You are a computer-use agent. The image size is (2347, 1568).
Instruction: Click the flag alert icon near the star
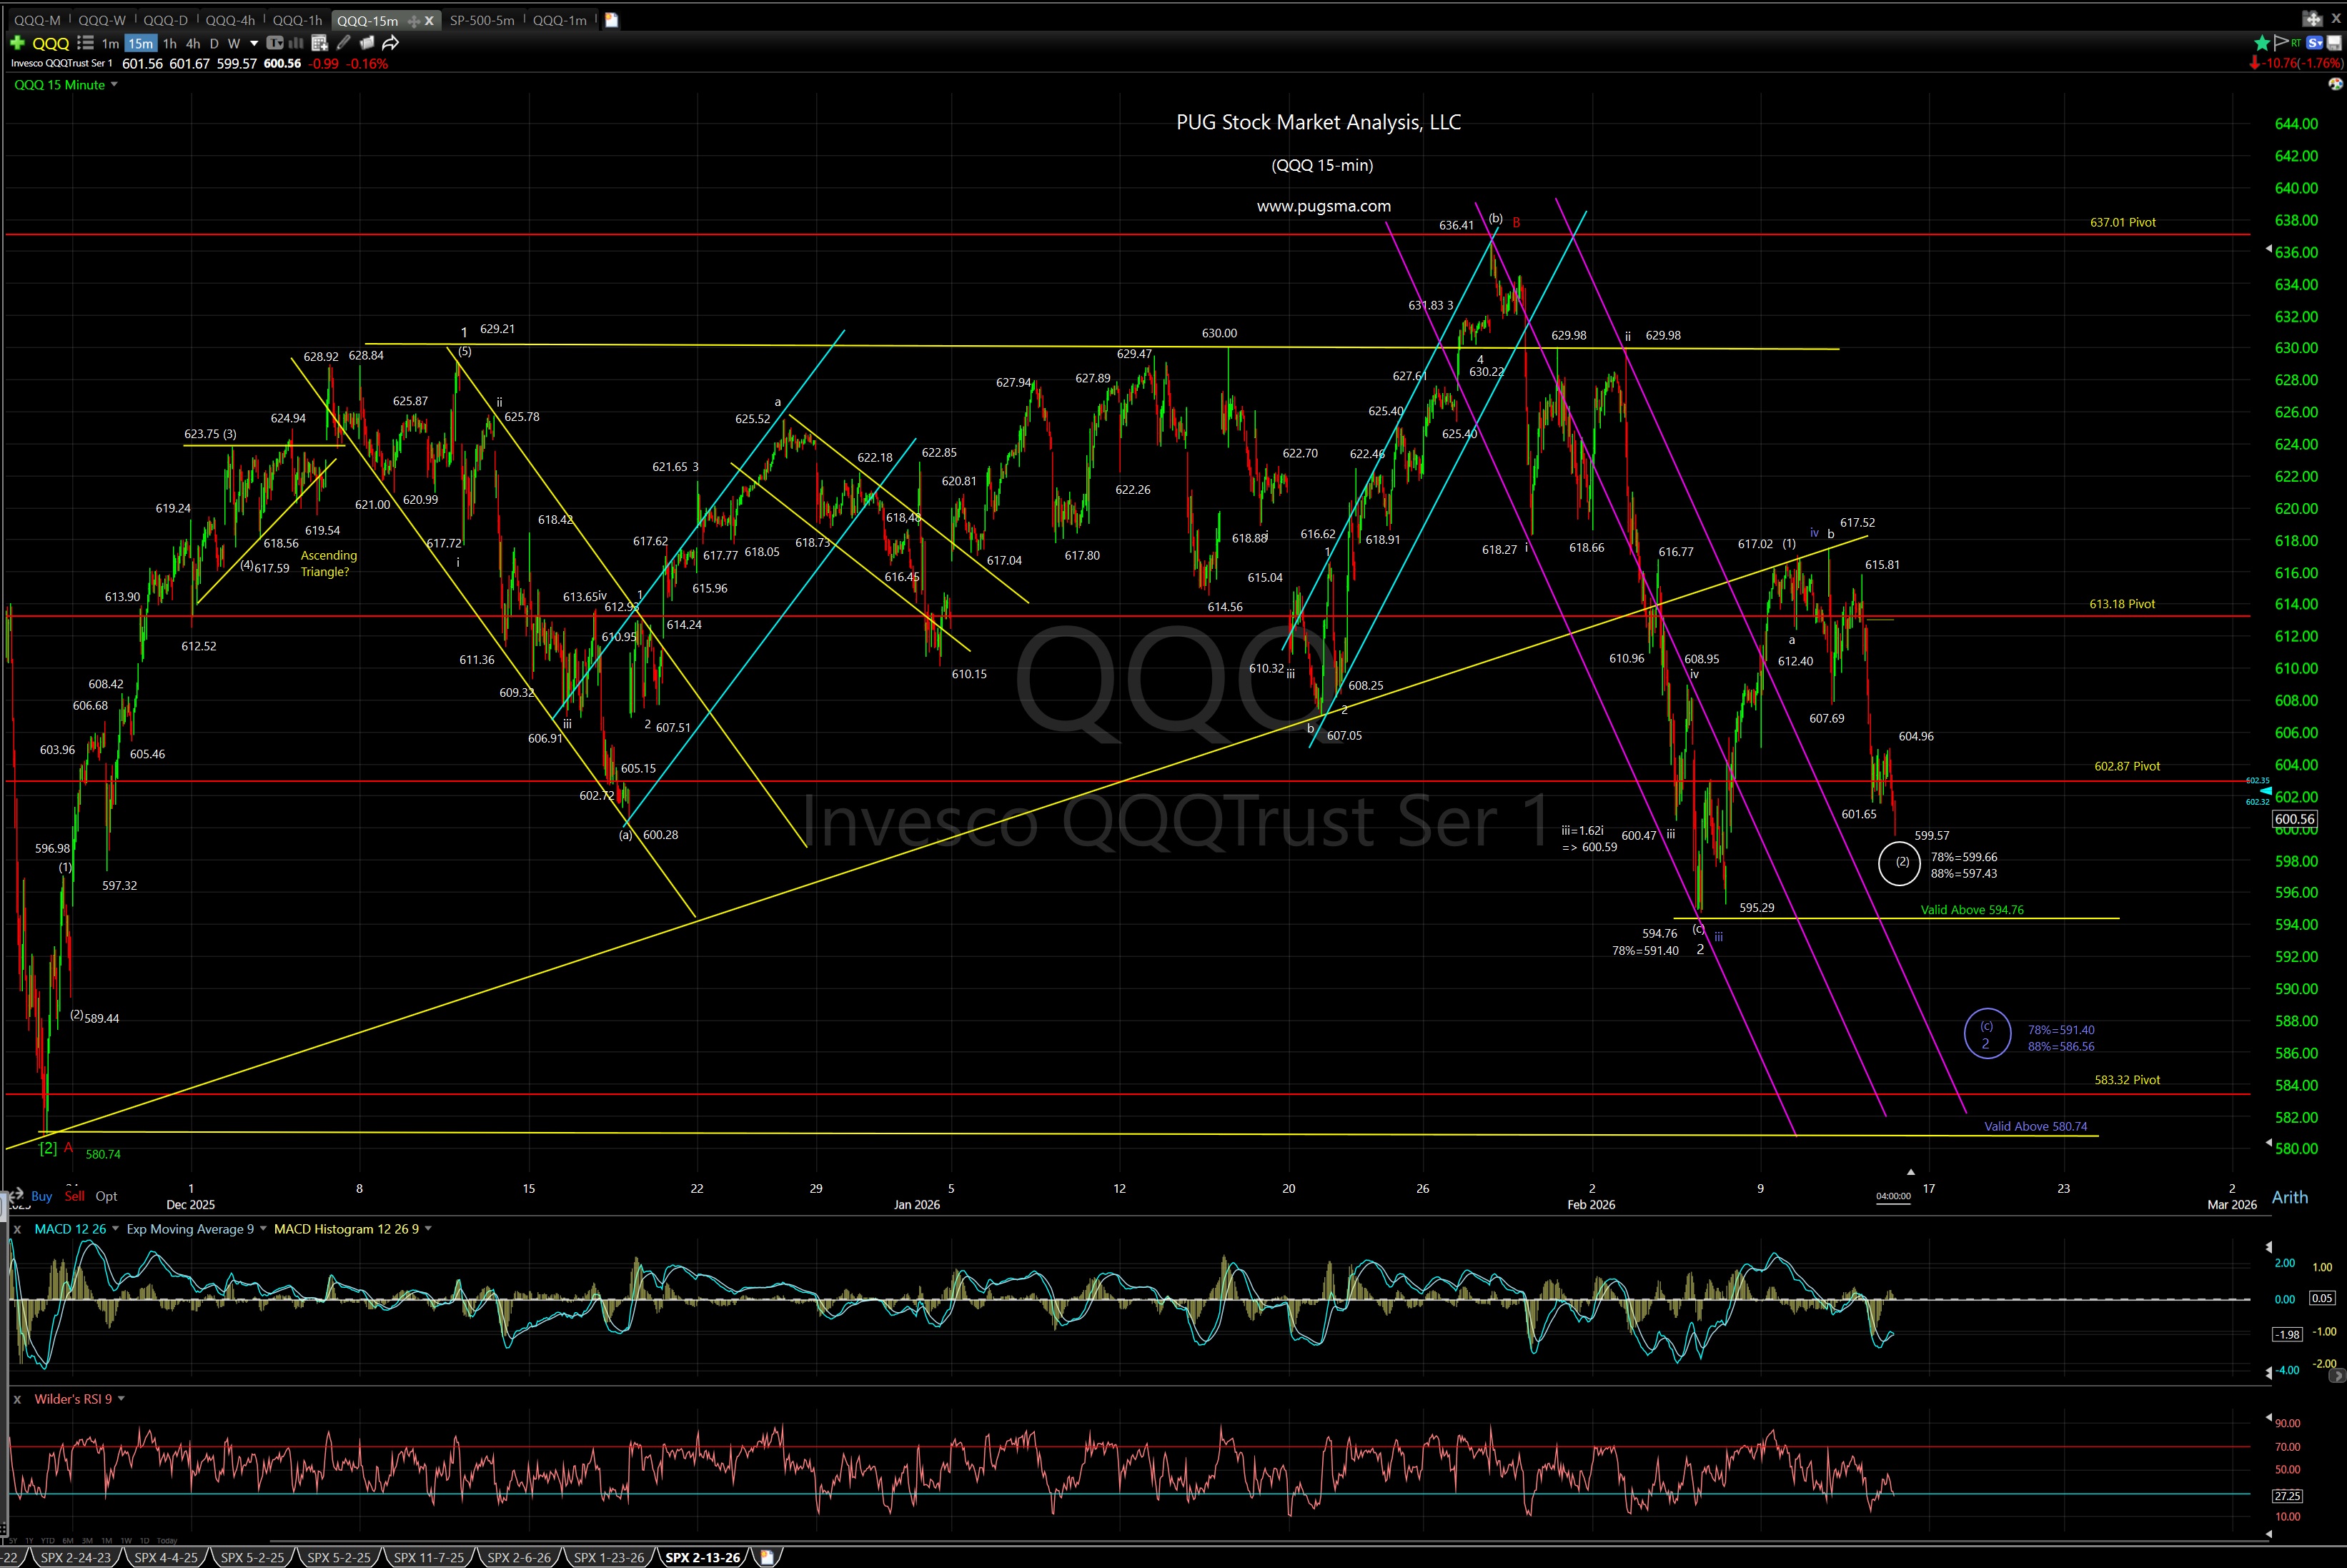[2281, 43]
